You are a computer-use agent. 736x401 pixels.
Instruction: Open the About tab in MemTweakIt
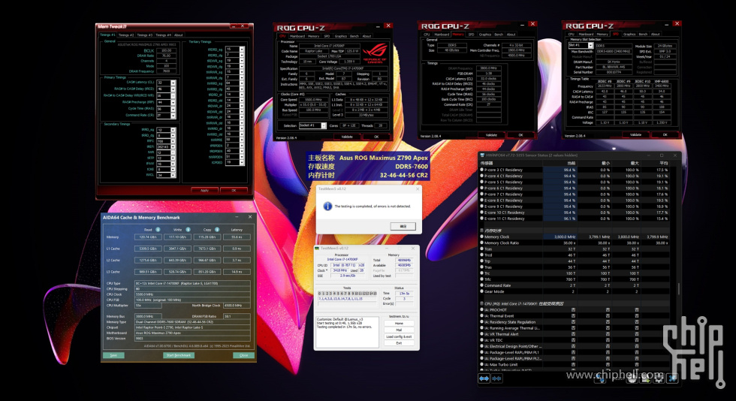(179, 35)
